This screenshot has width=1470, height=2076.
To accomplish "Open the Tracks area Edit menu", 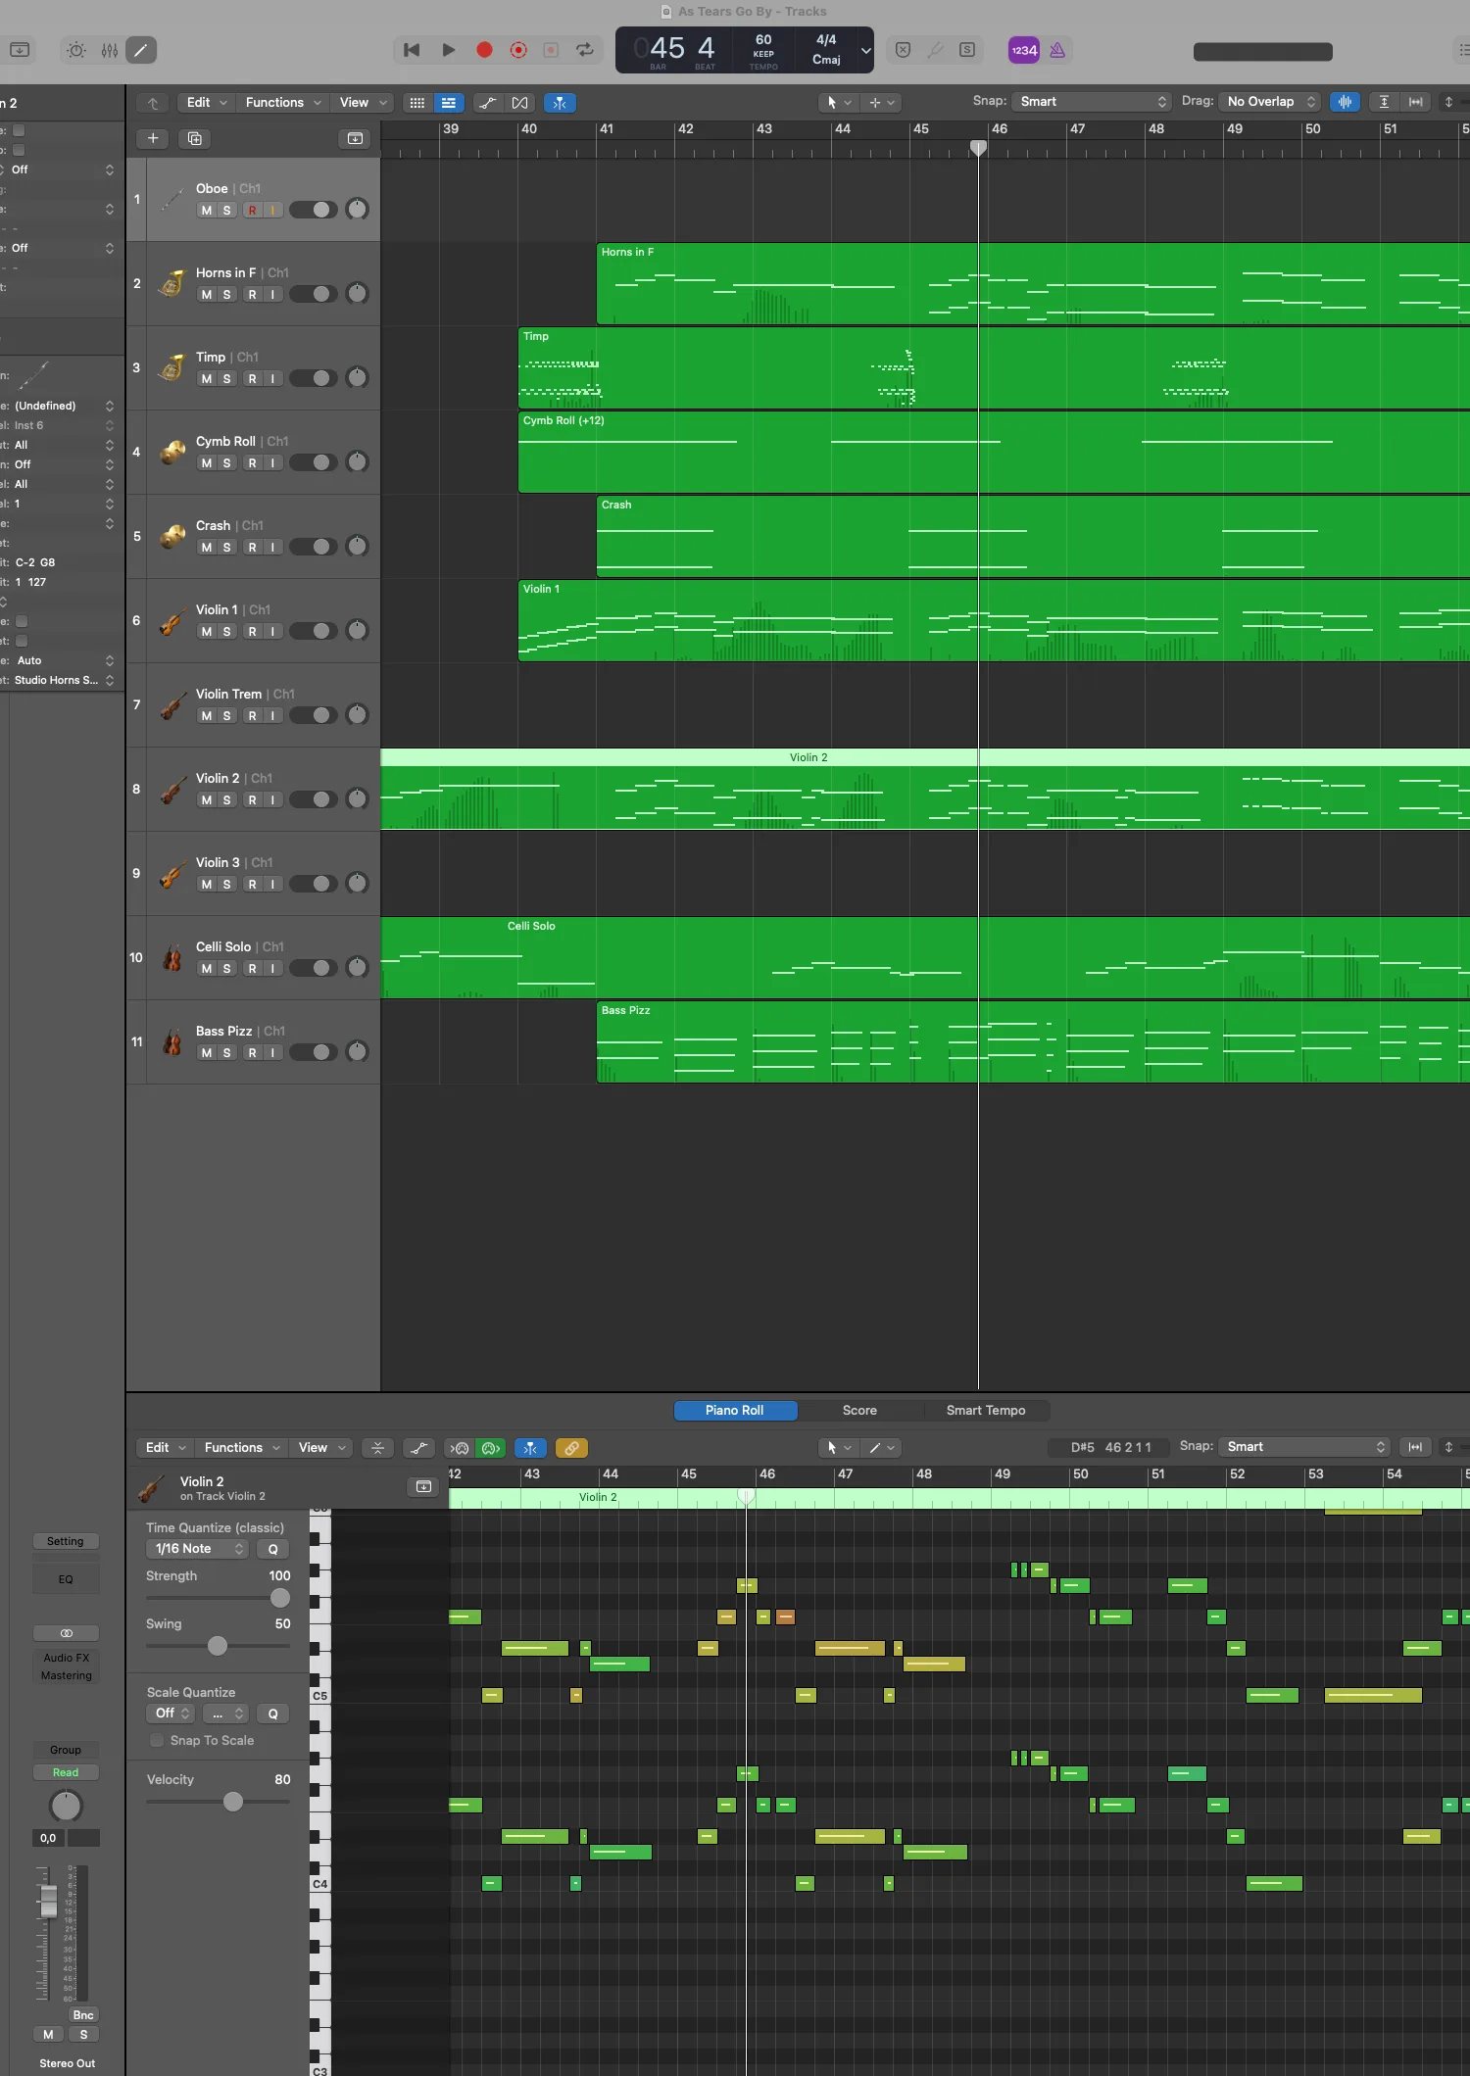I will [x=207, y=102].
